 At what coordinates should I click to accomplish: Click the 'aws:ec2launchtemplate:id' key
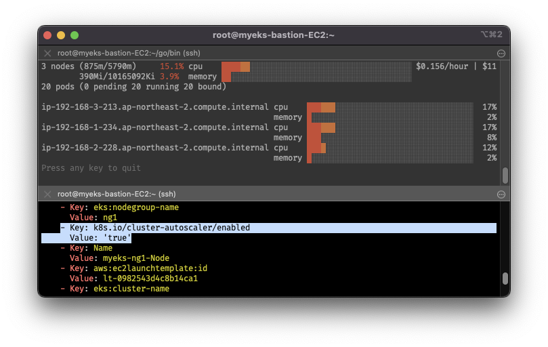click(150, 268)
